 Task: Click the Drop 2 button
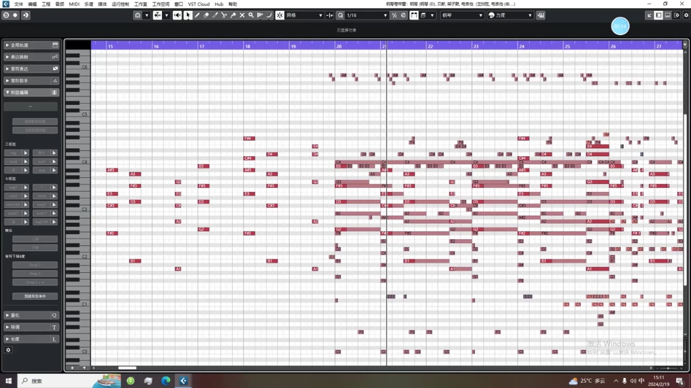click(35, 265)
